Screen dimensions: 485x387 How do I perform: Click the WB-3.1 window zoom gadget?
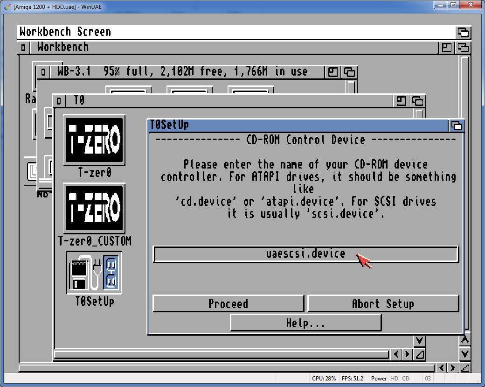tap(333, 72)
